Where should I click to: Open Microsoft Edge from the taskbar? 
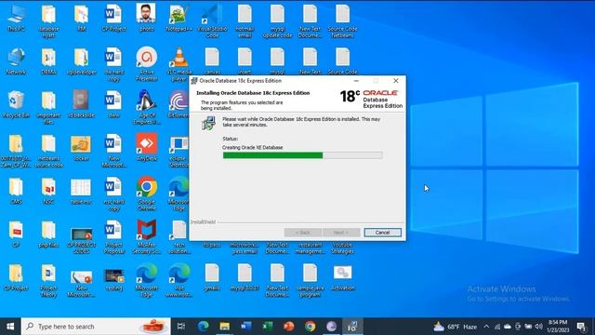point(203,327)
